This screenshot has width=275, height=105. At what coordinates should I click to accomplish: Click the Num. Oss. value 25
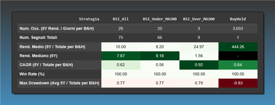click(x=160, y=29)
